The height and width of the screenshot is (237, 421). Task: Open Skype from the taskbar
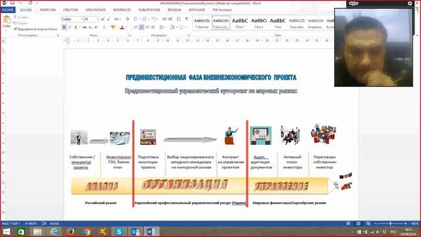tap(118, 232)
